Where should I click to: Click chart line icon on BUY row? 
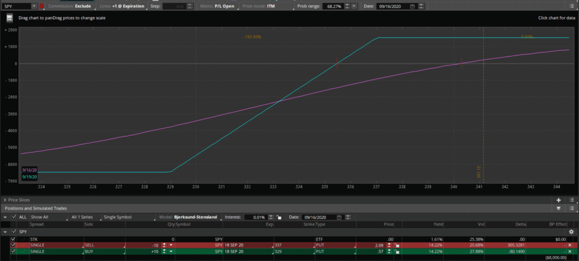tap(23, 251)
